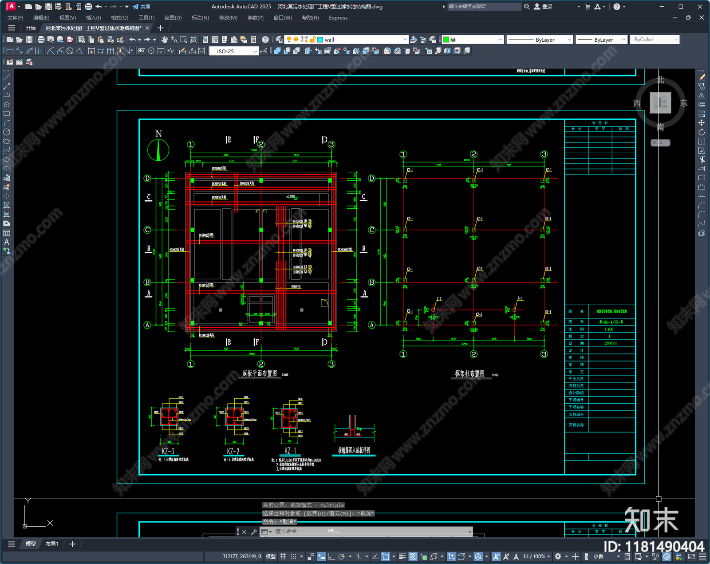
Task: Select the Rotate tool in modify toolbar
Action: [x=702, y=132]
